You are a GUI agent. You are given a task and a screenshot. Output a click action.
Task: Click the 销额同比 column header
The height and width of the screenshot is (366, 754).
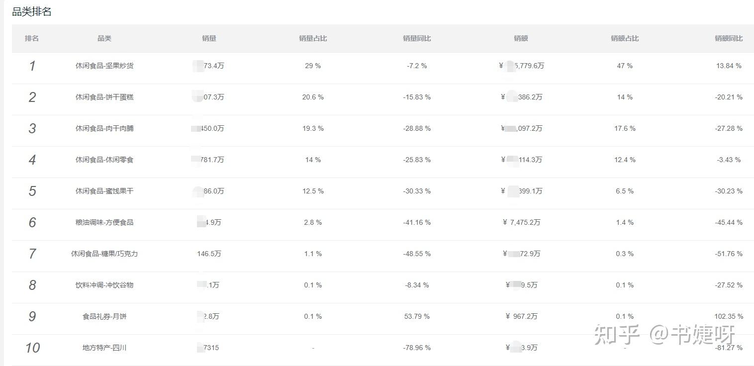point(729,38)
